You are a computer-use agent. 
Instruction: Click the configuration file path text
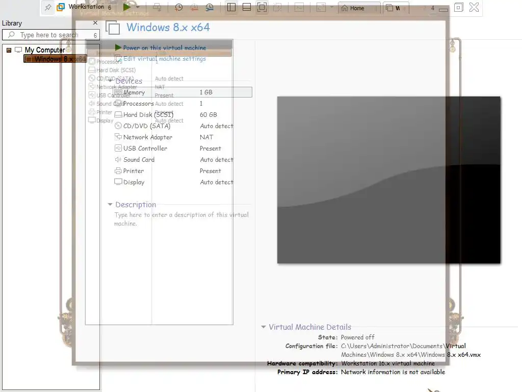tap(411, 350)
